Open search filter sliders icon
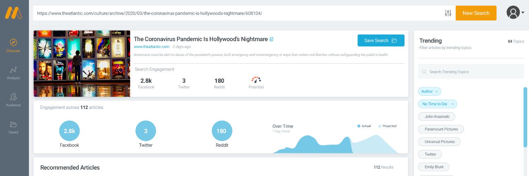529x176 pixels. tap(448, 13)
